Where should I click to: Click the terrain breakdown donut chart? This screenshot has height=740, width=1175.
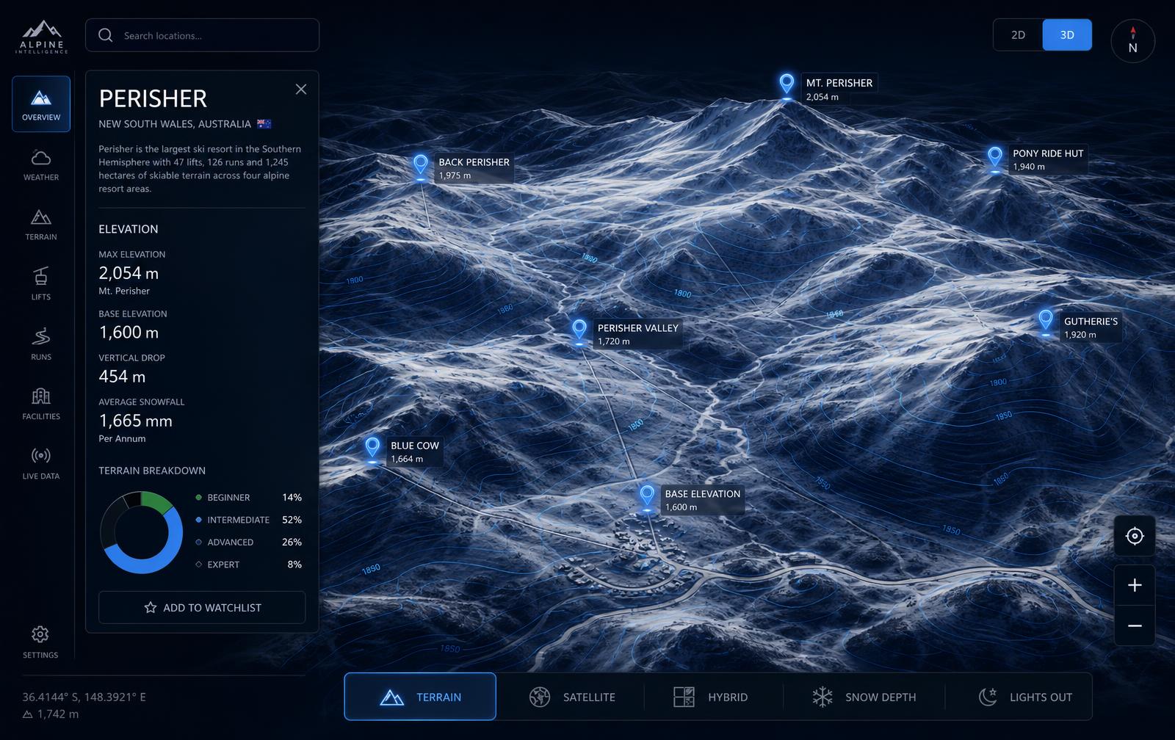tap(141, 532)
